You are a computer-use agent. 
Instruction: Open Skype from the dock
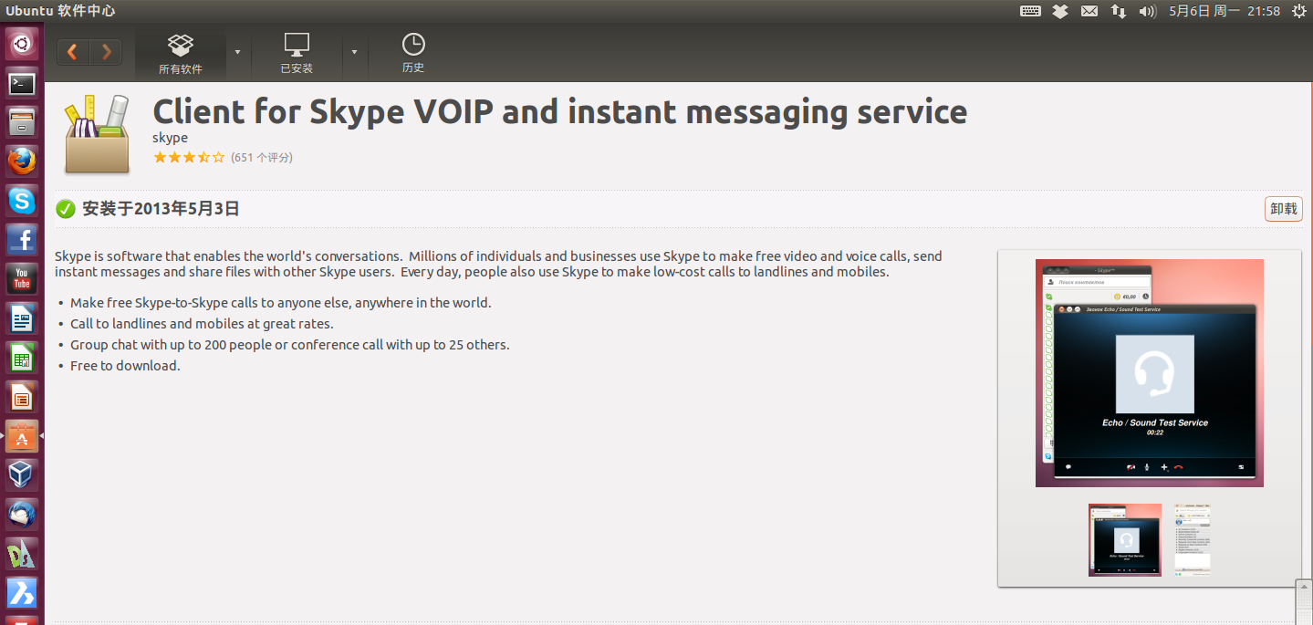click(x=22, y=201)
